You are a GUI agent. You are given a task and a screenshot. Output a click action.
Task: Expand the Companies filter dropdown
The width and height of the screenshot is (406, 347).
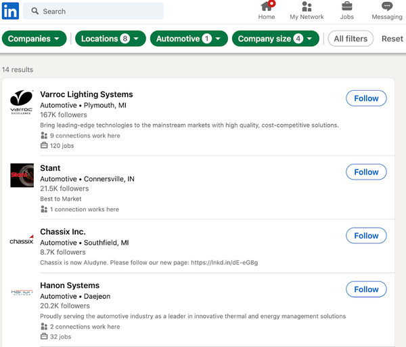35,39
